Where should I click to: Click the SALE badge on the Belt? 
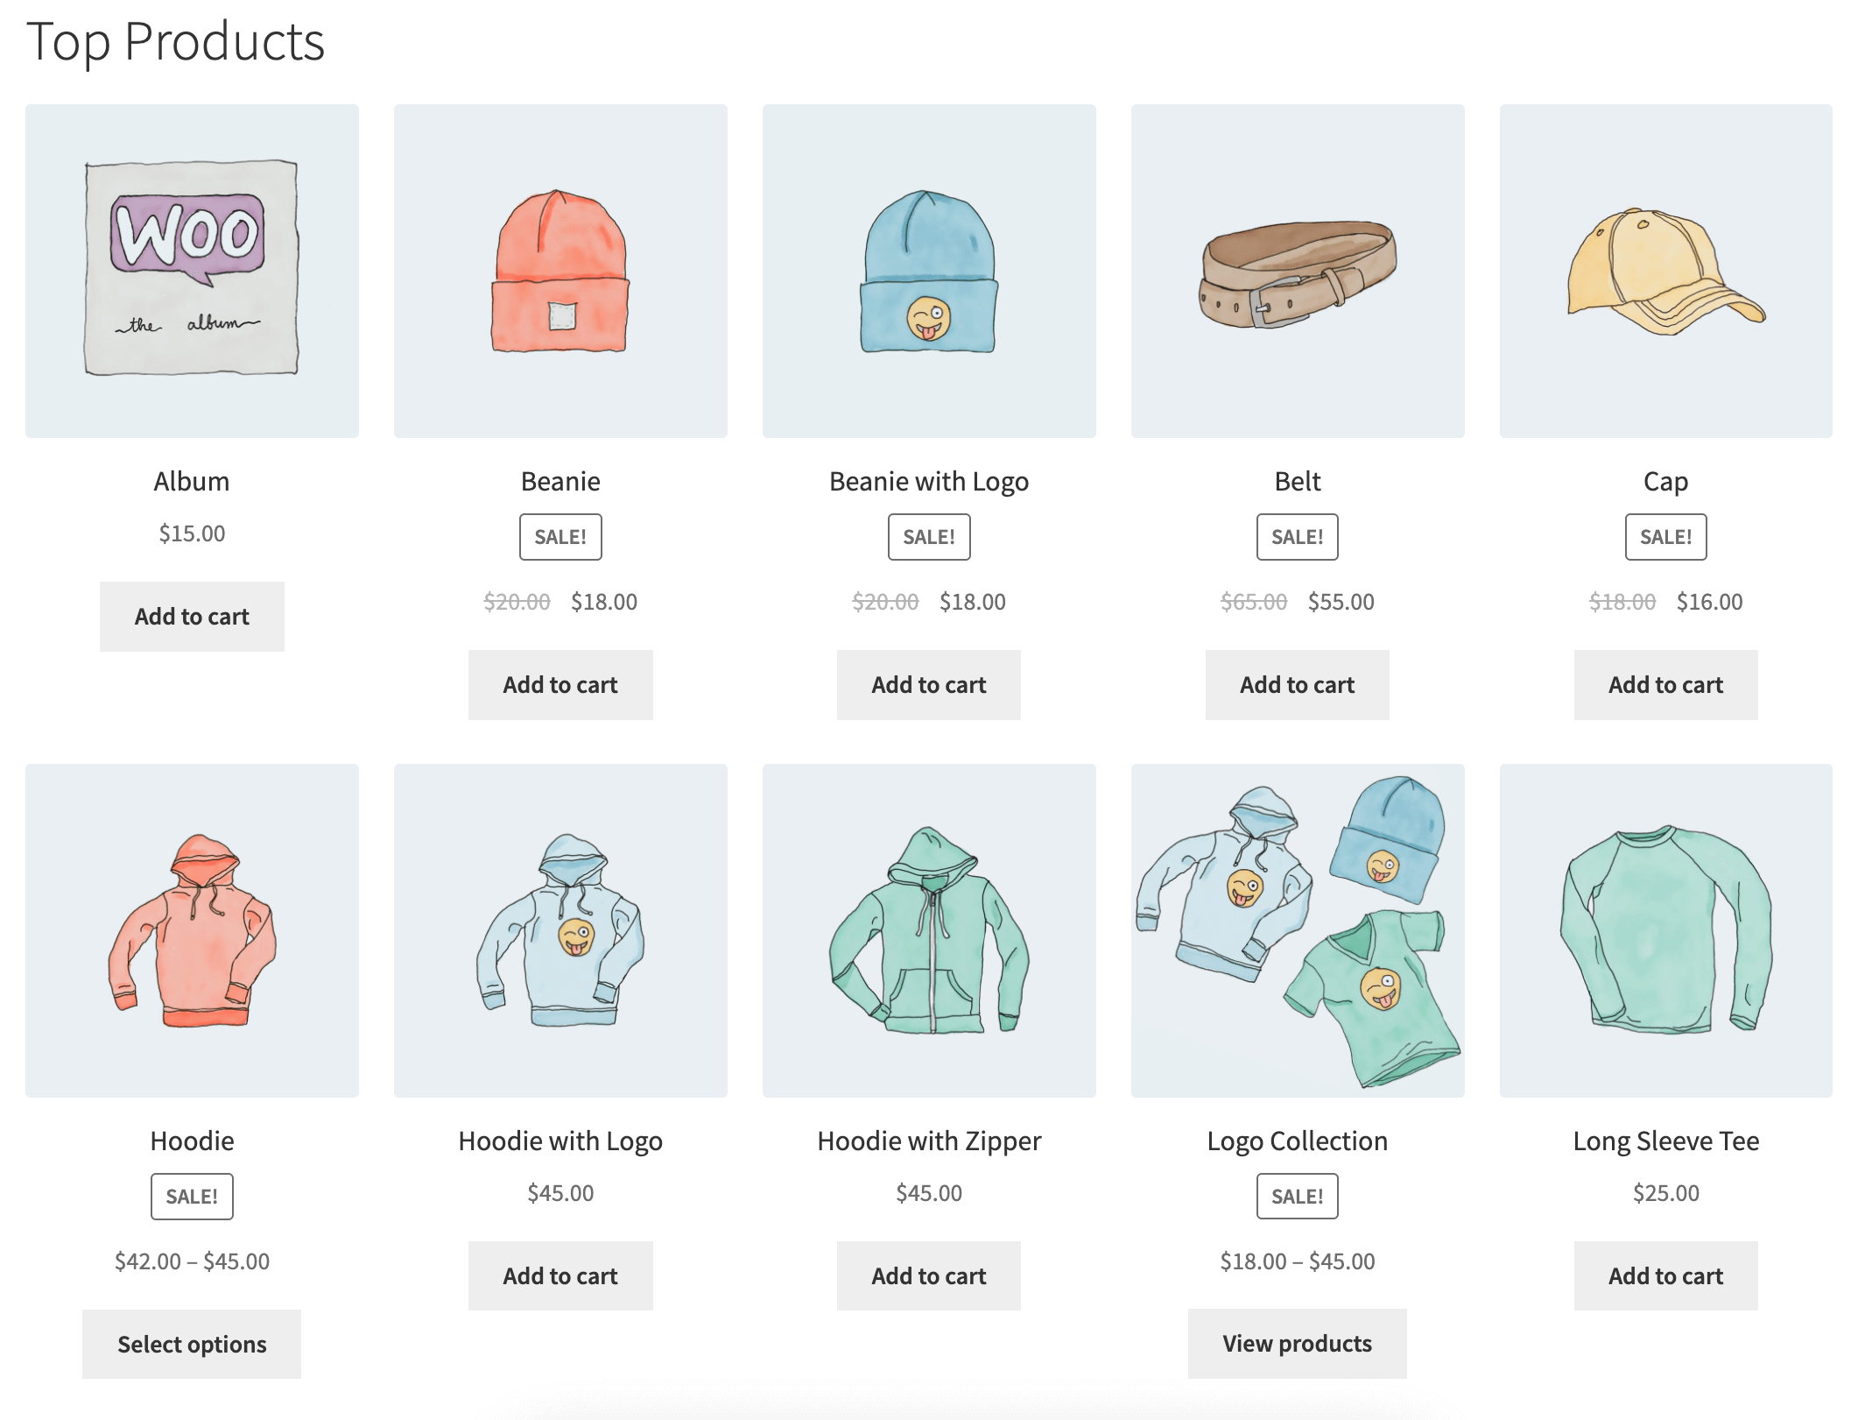[1297, 536]
